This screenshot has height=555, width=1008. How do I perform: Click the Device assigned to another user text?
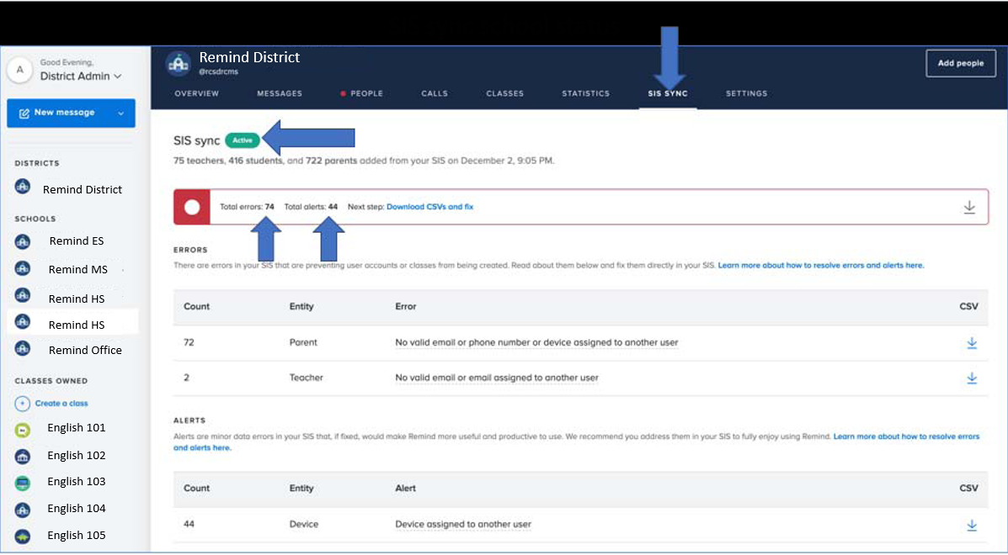pos(463,524)
